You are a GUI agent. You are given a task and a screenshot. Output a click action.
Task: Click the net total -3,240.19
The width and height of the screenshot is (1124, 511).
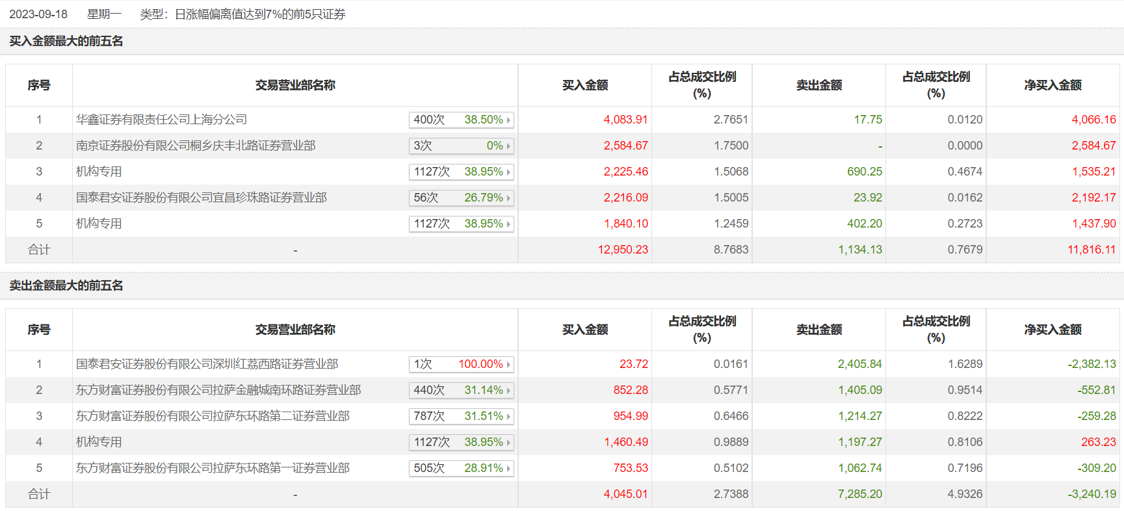(1091, 494)
